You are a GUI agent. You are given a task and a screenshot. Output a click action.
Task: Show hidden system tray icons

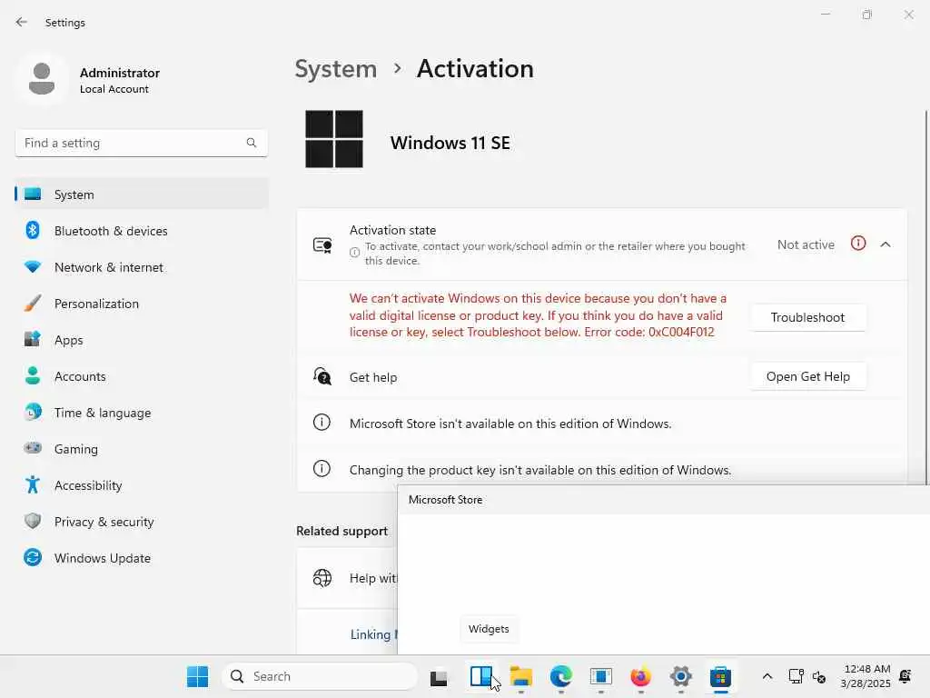click(x=767, y=676)
